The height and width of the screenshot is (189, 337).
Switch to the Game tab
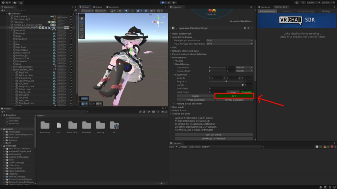97,7
